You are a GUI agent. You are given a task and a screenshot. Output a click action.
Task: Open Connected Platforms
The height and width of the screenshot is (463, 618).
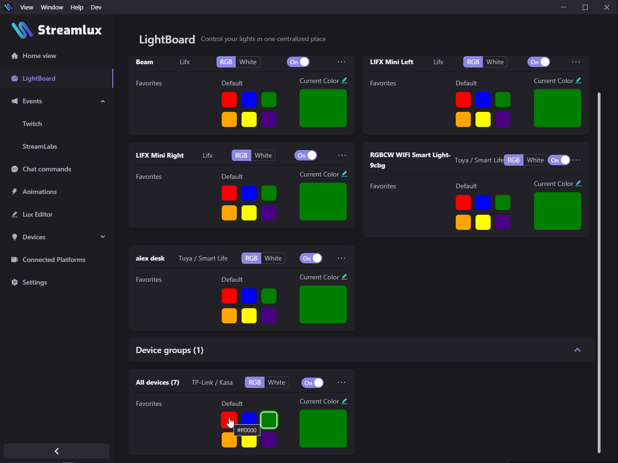pos(54,260)
